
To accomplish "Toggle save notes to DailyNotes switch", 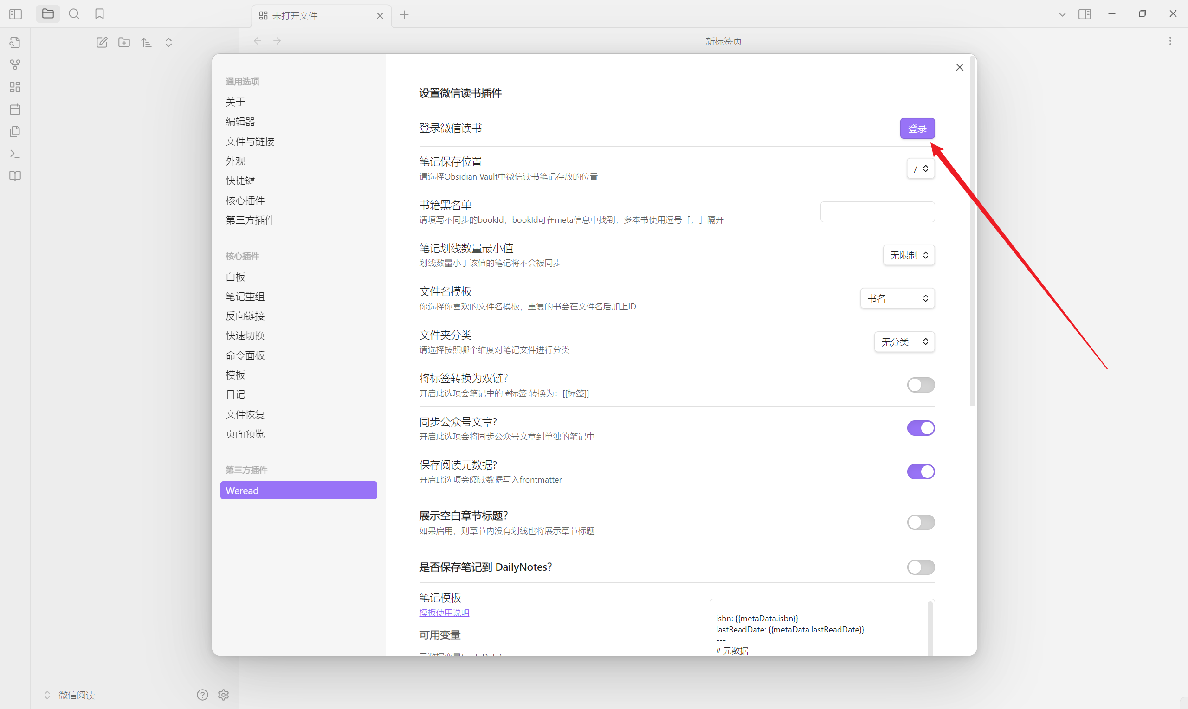I will click(x=921, y=567).
